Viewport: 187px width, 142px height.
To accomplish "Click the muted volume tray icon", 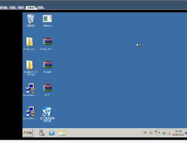I will point(169,133).
